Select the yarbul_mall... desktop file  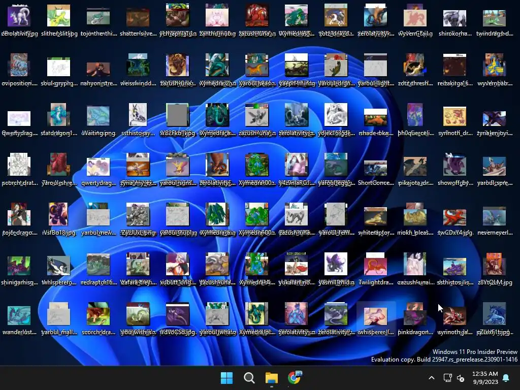59,319
